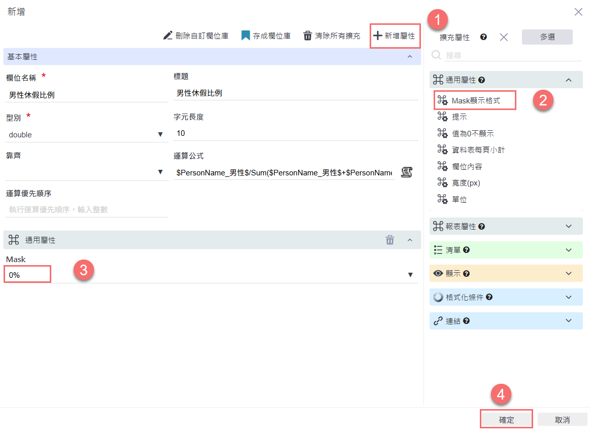This screenshot has width=590, height=440.
Task: Click the help icon beside 擴充屬性
Action: pos(483,37)
